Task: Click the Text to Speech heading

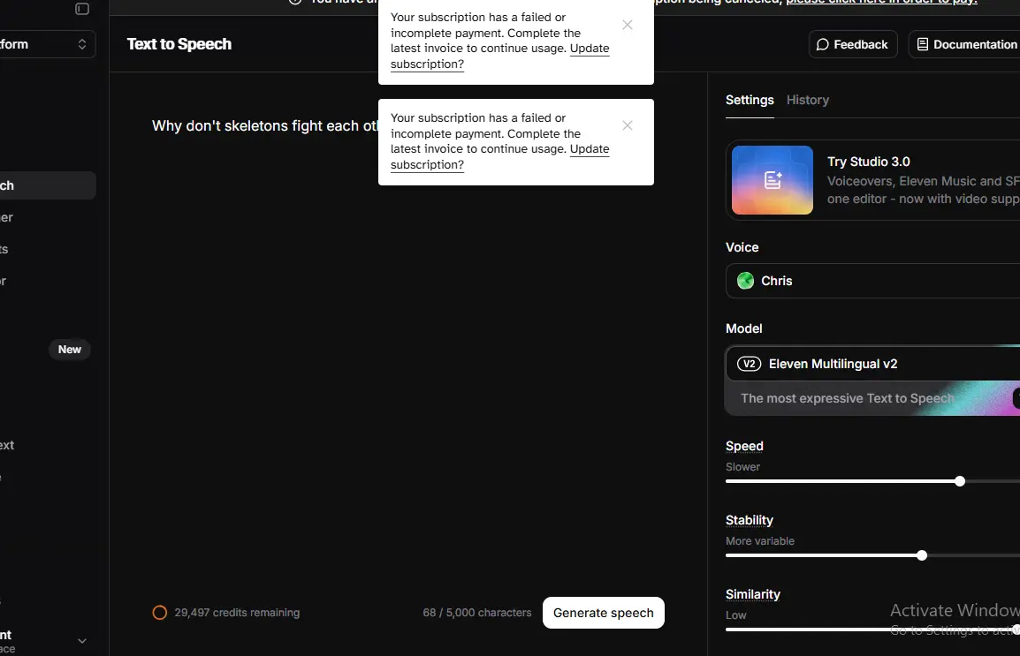Action: [x=179, y=44]
